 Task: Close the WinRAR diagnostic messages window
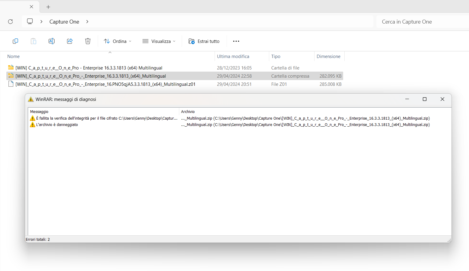pos(442,99)
